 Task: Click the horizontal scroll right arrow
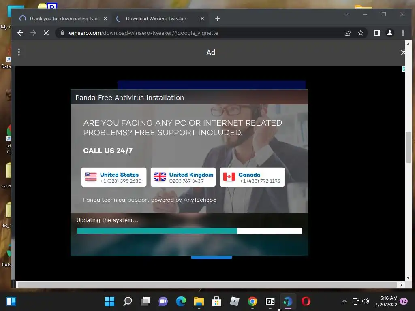click(x=402, y=285)
